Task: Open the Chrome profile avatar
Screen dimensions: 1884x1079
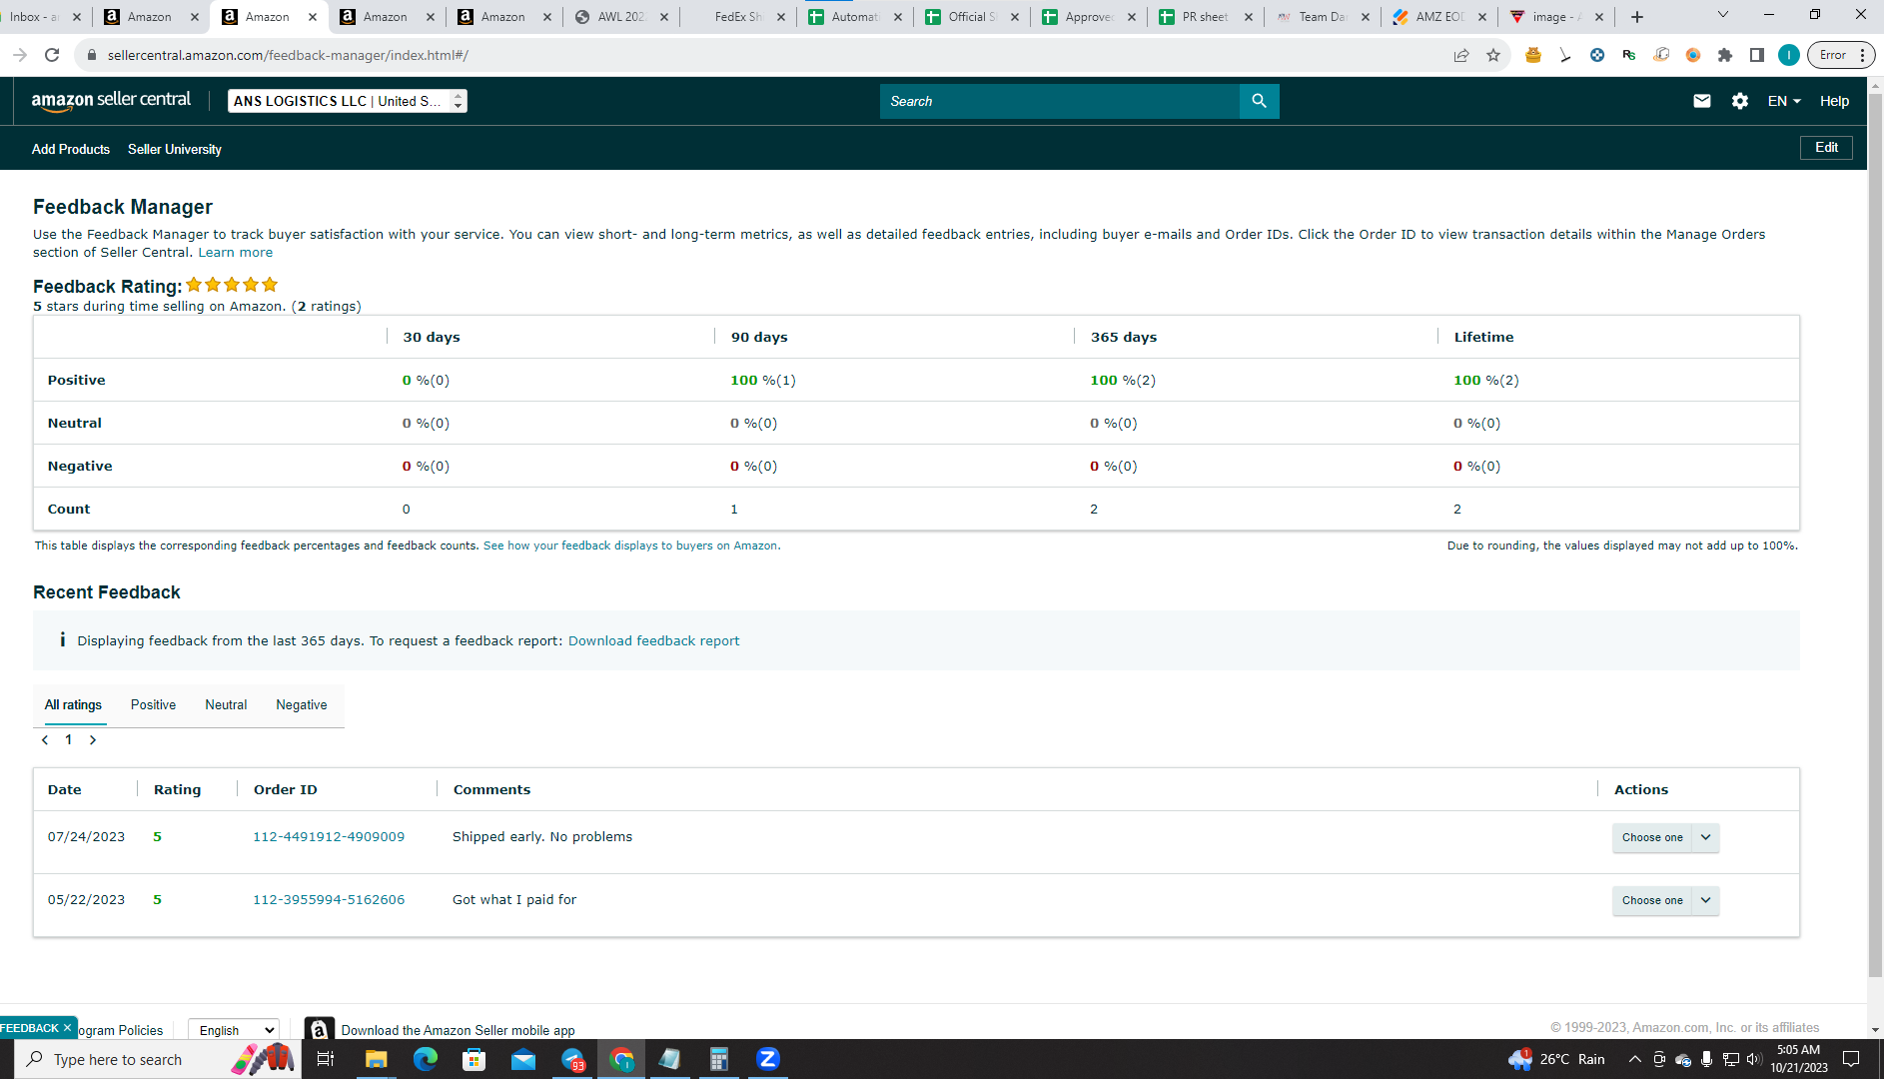Action: (x=1789, y=55)
